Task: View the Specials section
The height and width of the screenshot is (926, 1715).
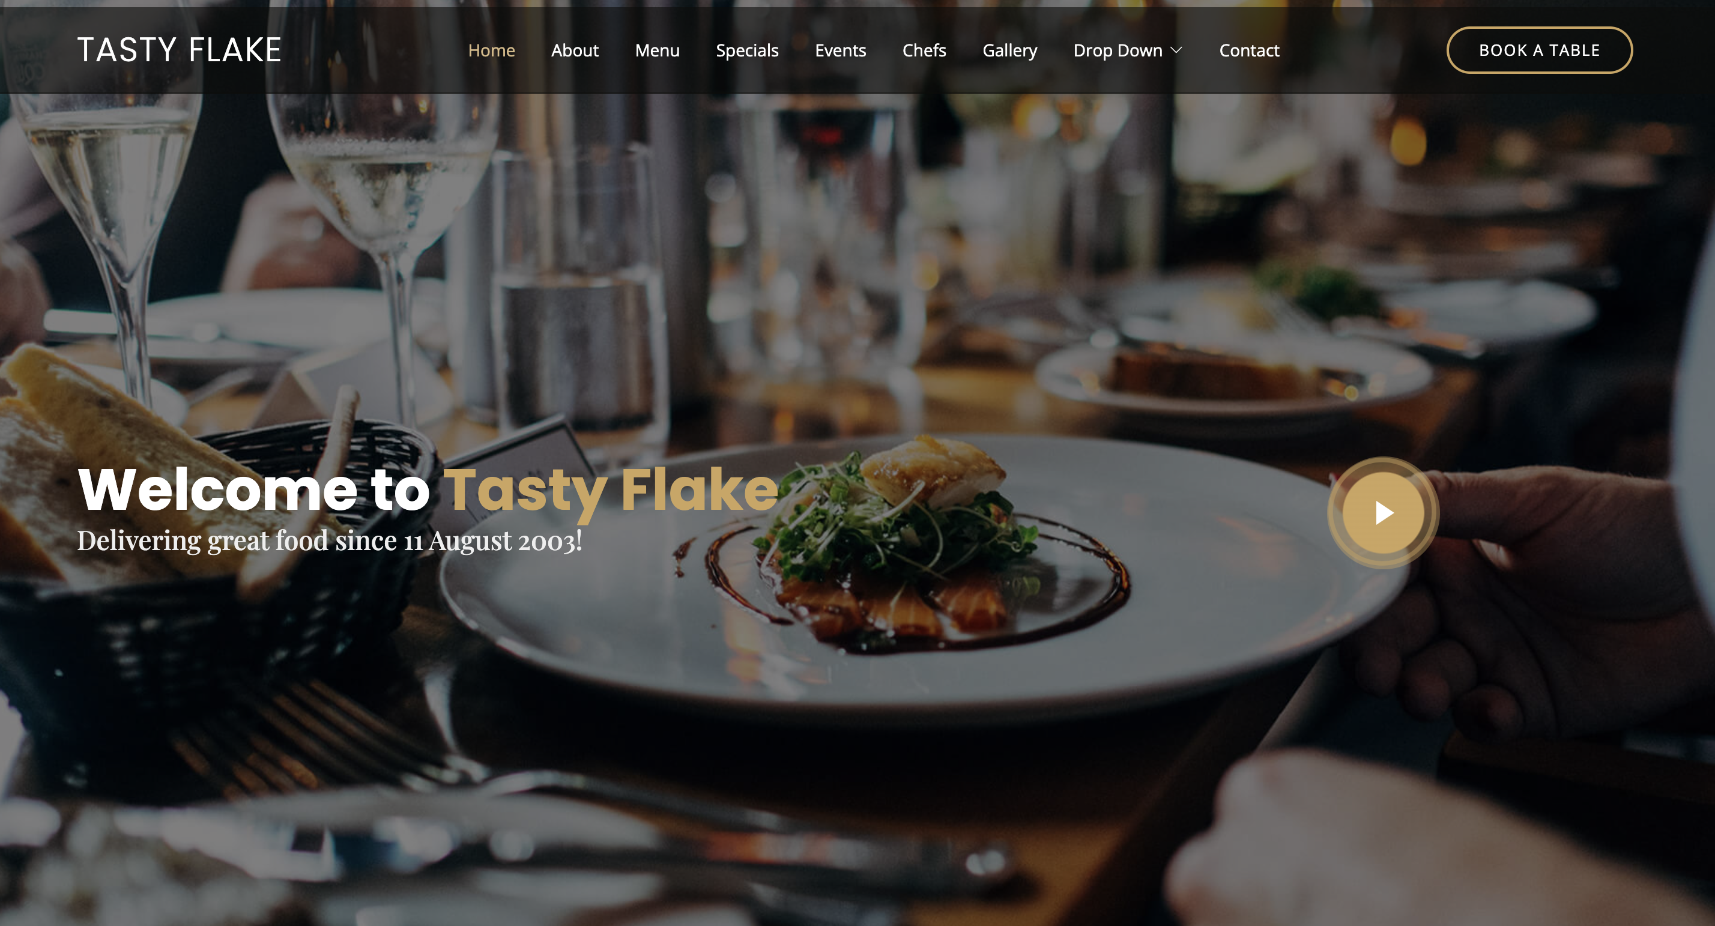Action: click(747, 50)
